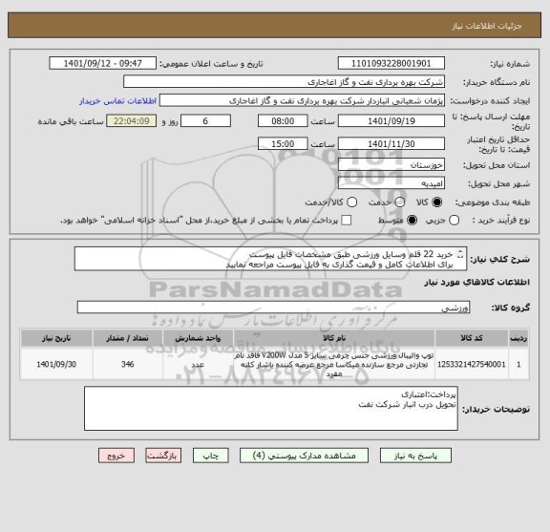Click the need date cell 1401/09/30
This screenshot has height=532, width=550.
pyautogui.click(x=56, y=364)
